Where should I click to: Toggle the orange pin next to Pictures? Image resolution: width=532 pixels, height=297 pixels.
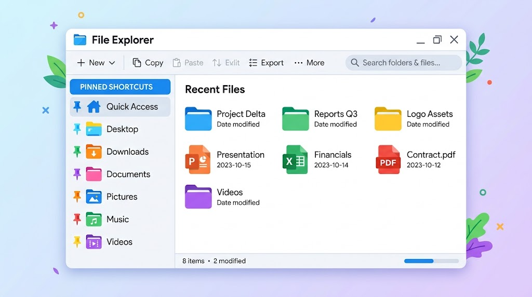coord(77,197)
